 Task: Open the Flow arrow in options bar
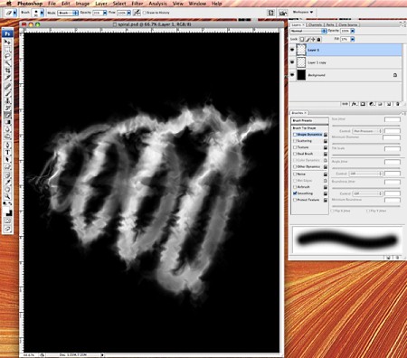coord(128,13)
